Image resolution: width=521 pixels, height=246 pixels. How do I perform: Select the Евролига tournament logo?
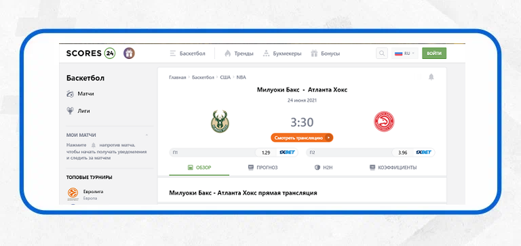(x=73, y=193)
